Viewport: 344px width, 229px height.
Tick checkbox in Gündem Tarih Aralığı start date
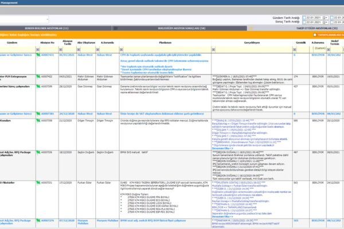(304, 18)
